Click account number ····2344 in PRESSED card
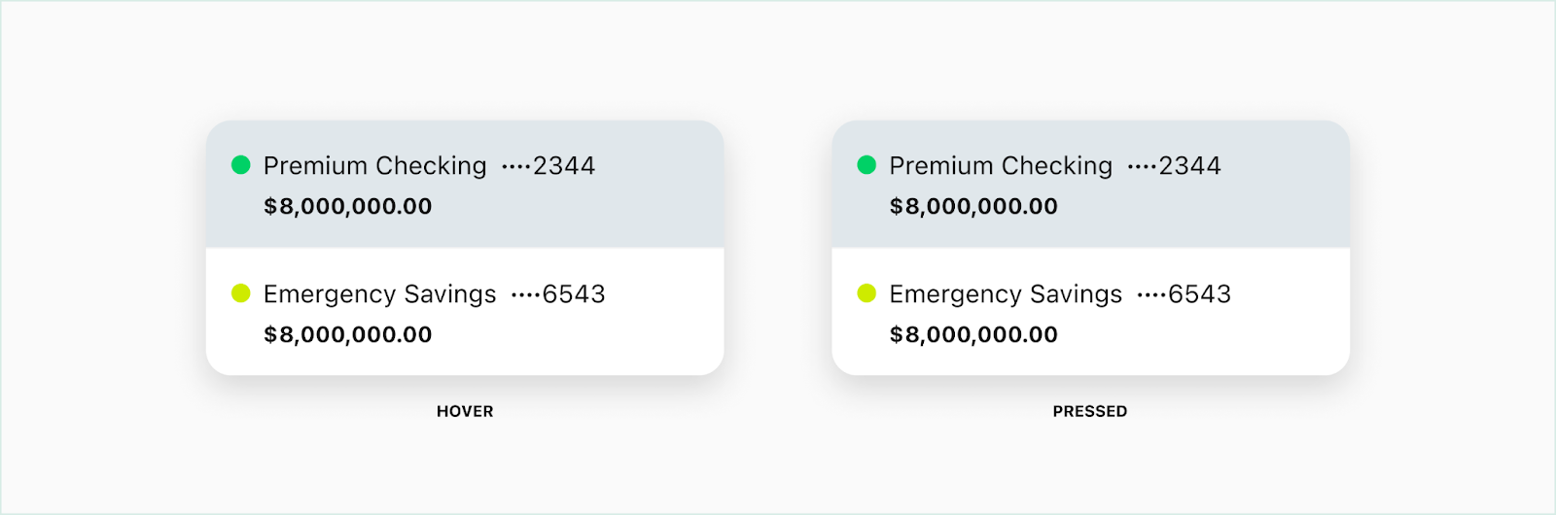This screenshot has height=515, width=1556. 1175,166
